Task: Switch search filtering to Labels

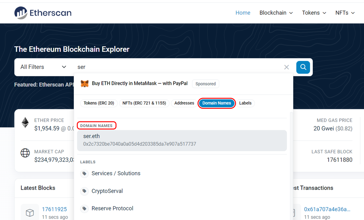Action: point(245,103)
